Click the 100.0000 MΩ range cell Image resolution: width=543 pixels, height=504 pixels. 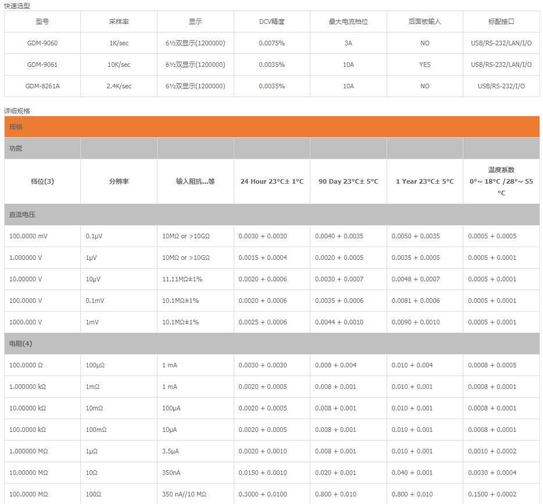42,494
